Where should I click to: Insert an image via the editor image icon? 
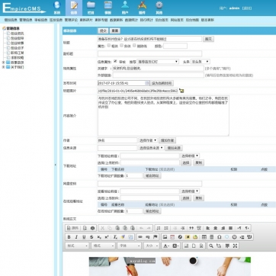[x=165, y=237]
